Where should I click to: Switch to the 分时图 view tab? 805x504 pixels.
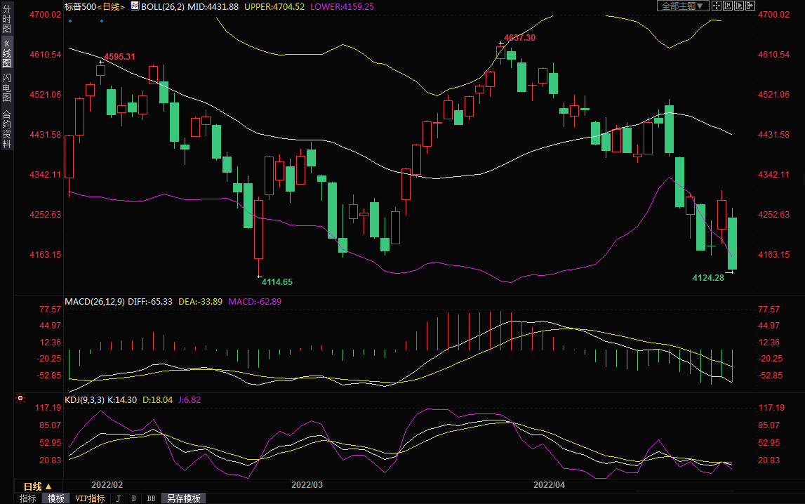click(x=6, y=20)
